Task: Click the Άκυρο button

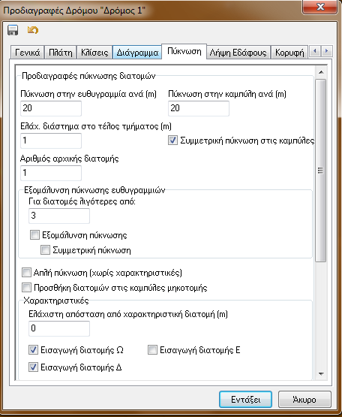Action: 304,400
